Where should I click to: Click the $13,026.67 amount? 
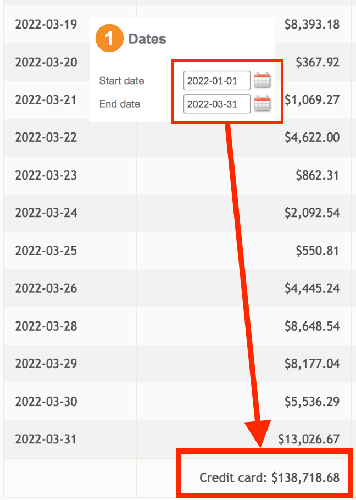309,440
